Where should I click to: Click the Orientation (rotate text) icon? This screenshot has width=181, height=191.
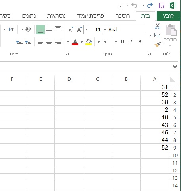tap(28, 29)
